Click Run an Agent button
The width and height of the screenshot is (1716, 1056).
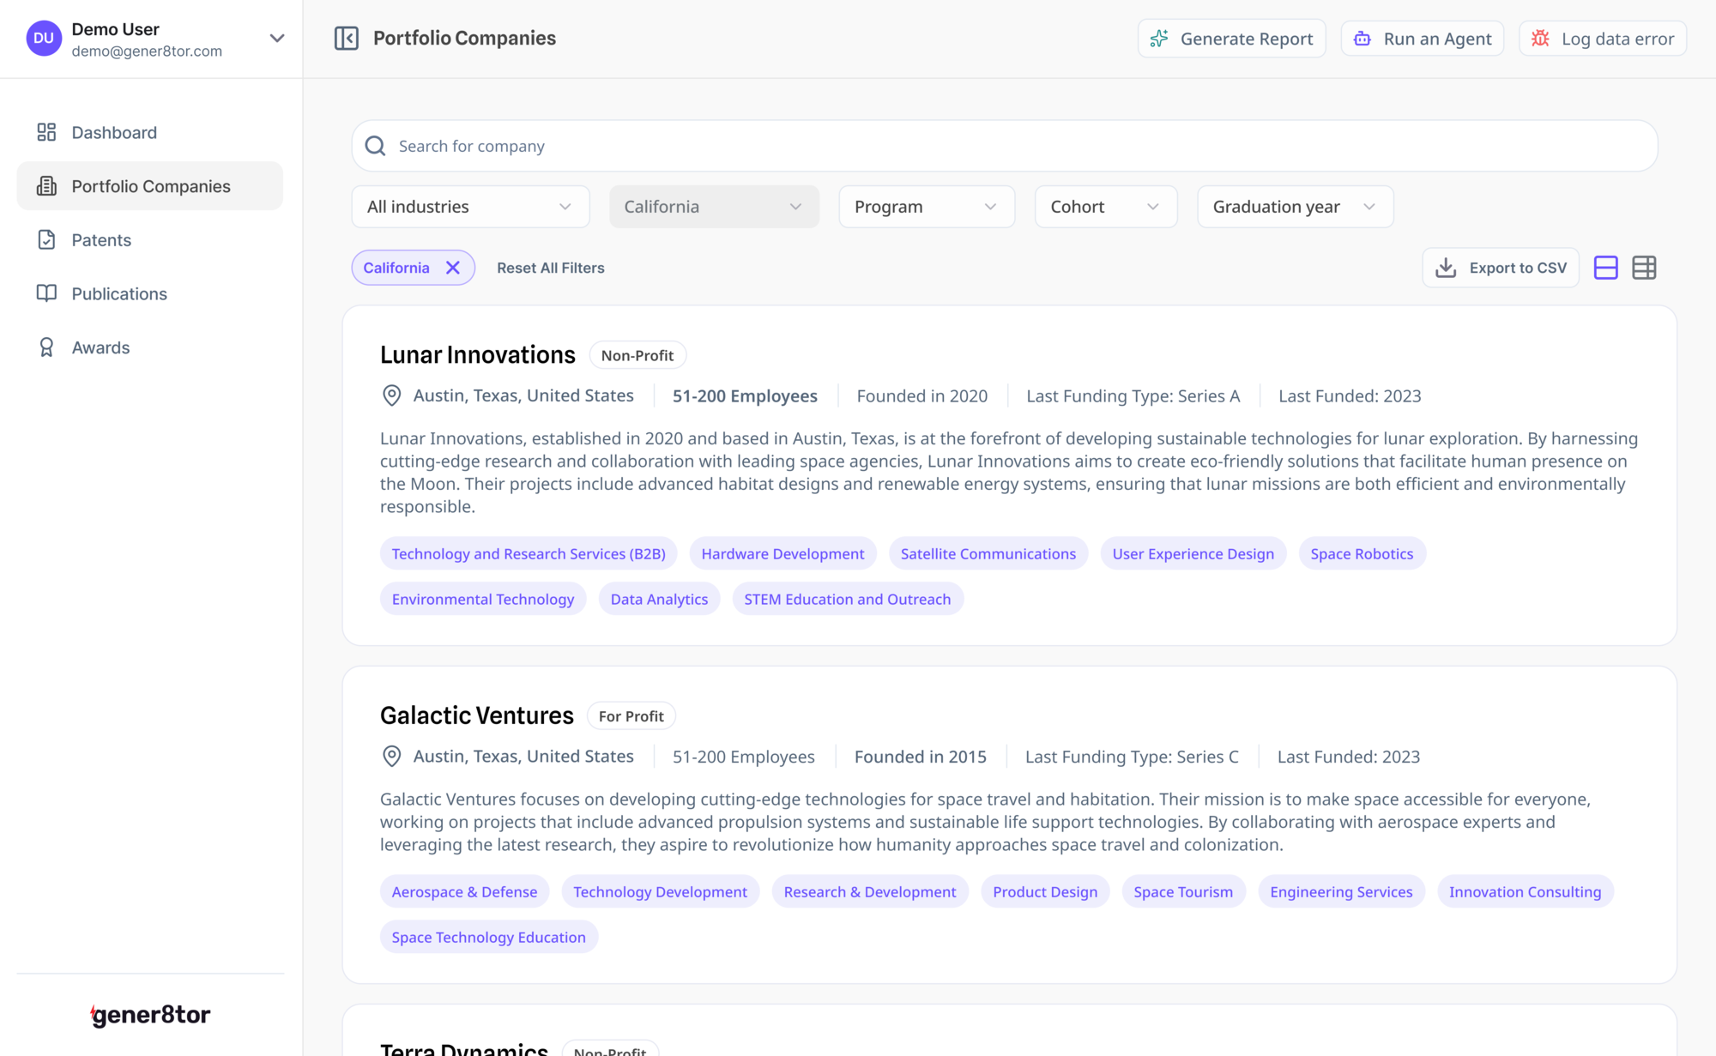tap(1422, 39)
